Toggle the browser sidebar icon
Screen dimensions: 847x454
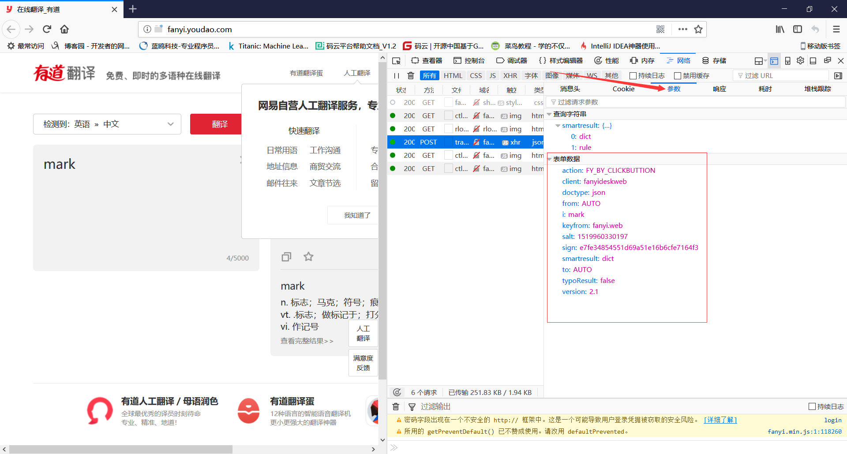pyautogui.click(x=798, y=29)
